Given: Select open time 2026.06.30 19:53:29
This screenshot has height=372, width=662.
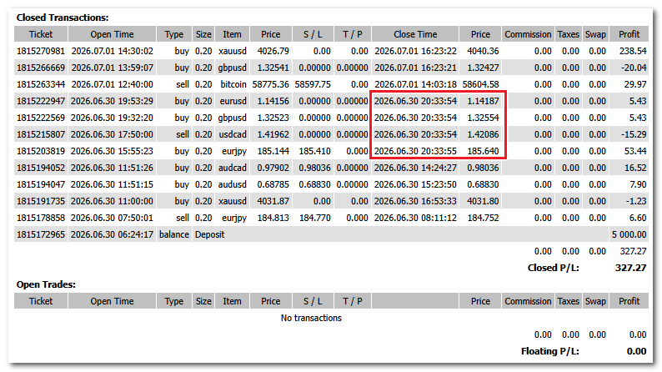Looking at the screenshot, I should pos(113,101).
